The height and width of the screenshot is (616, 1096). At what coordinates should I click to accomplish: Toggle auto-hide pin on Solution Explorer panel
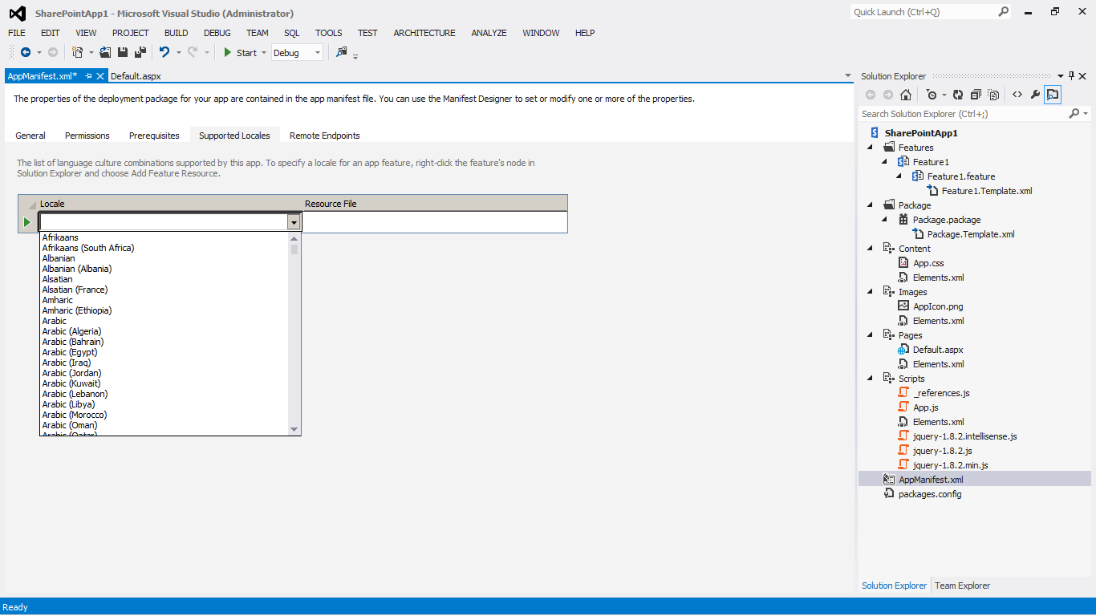(x=1071, y=76)
